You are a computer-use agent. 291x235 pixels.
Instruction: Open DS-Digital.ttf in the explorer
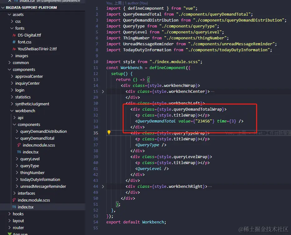pos(29,35)
